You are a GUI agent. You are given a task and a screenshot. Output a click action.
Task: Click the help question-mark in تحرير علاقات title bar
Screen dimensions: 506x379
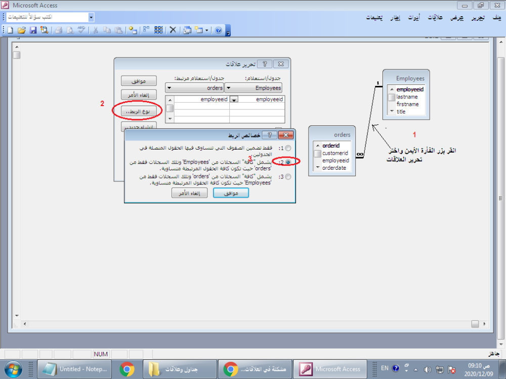click(x=265, y=64)
